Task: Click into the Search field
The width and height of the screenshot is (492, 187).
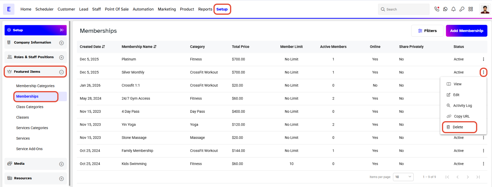Action: click(x=404, y=9)
